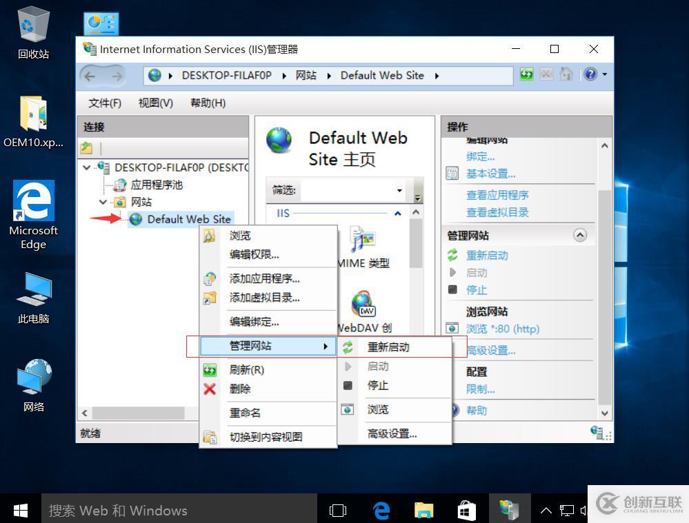Viewport: 689px width, 523px height.
Task: Open the 网络 (Network) desktop icon
Action: (x=33, y=386)
